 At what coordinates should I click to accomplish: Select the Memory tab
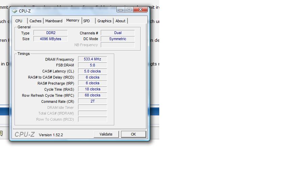tap(73, 21)
